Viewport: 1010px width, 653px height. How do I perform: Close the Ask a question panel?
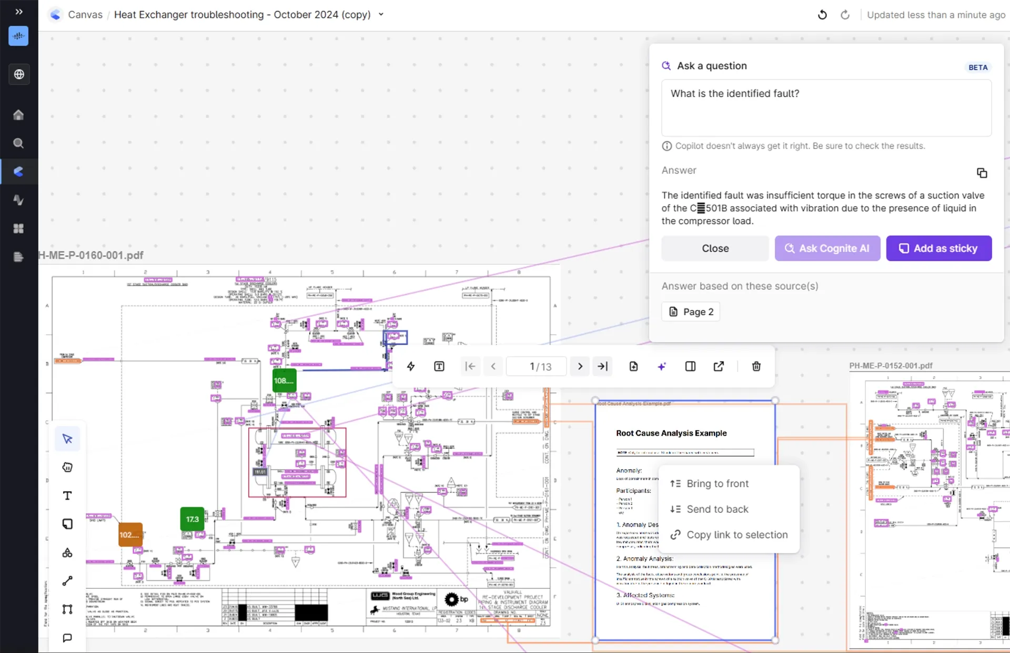(715, 248)
